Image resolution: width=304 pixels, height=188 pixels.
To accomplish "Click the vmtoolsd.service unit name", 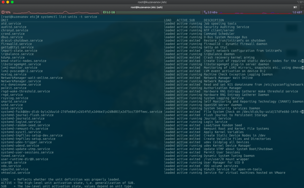I will [15, 173].
